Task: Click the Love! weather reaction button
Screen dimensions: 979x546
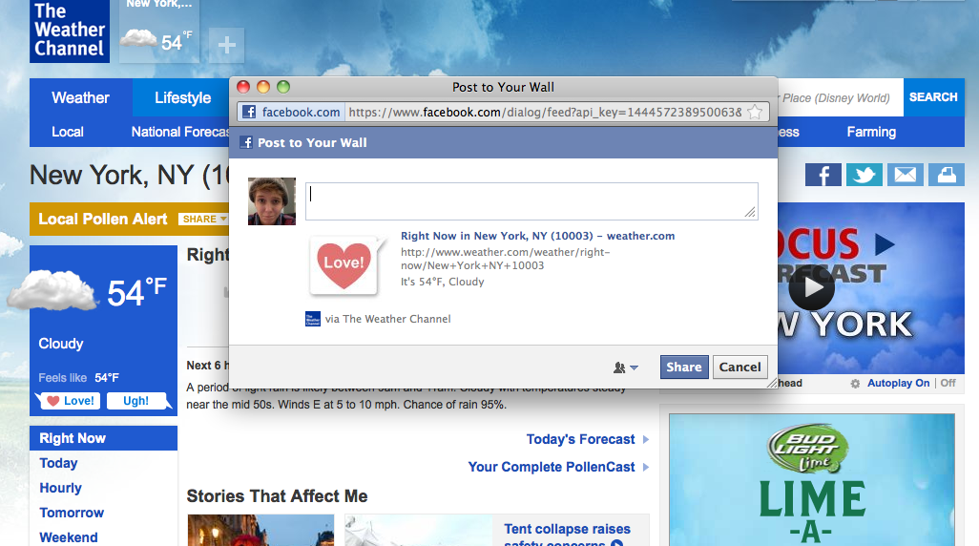Action: [x=71, y=401]
